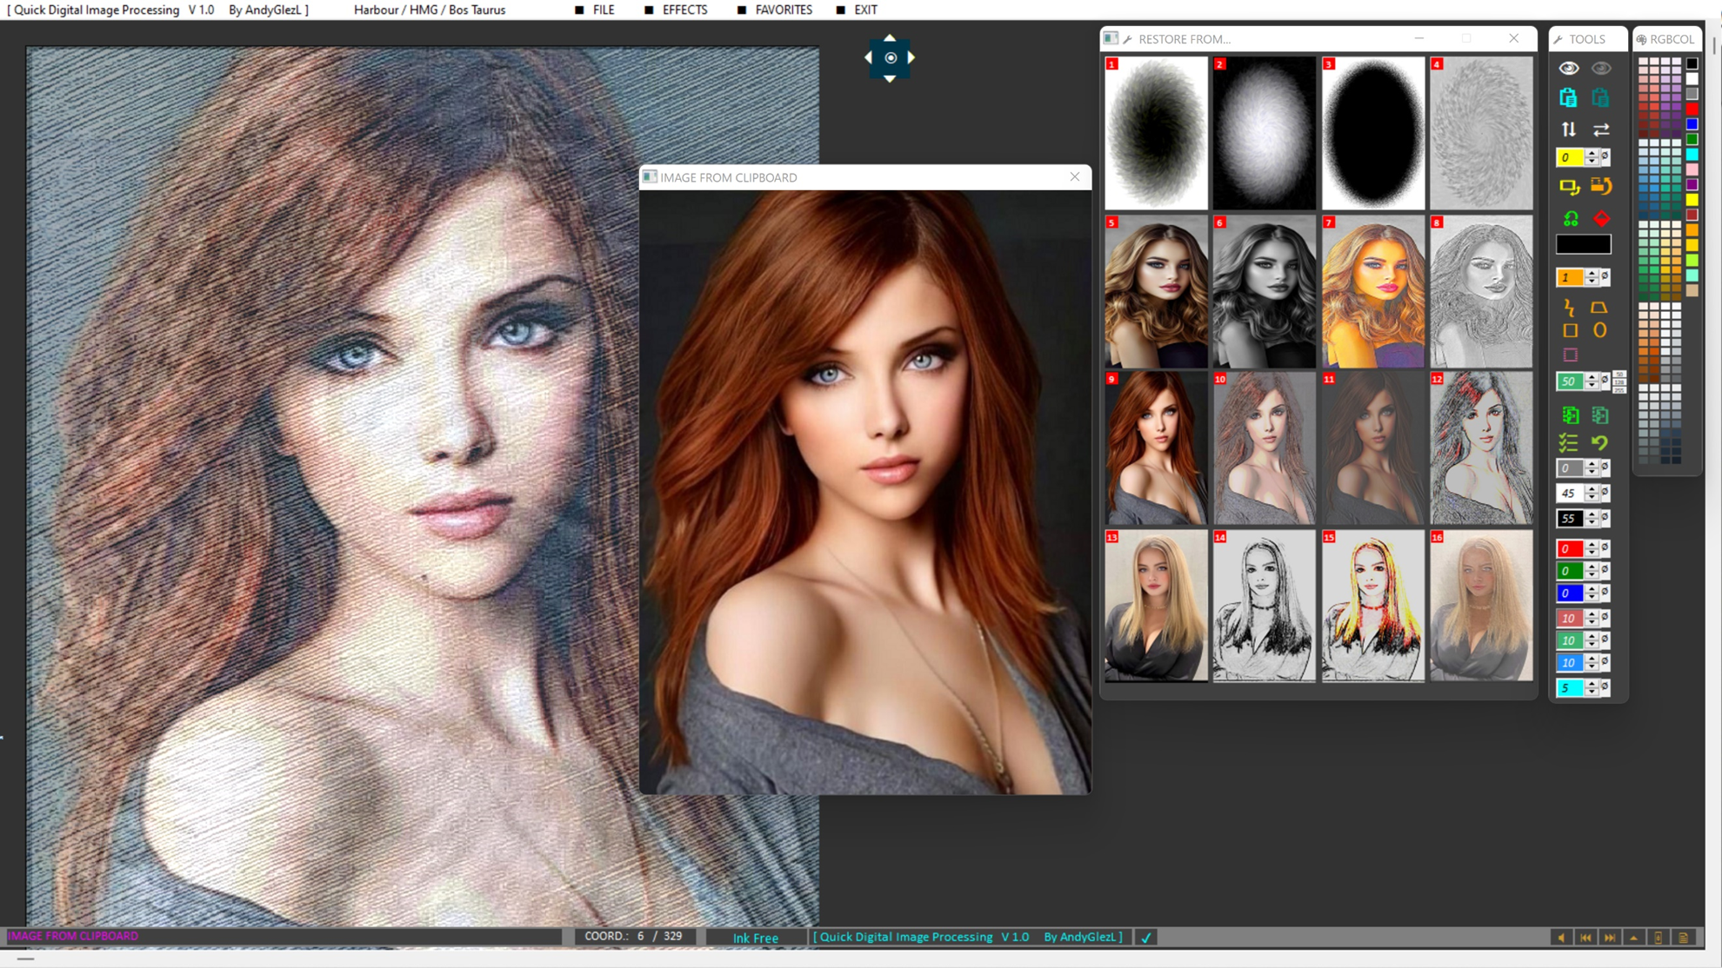The height and width of the screenshot is (968, 1722).
Task: Click the horizontal swap arrows icon
Action: tap(1601, 129)
